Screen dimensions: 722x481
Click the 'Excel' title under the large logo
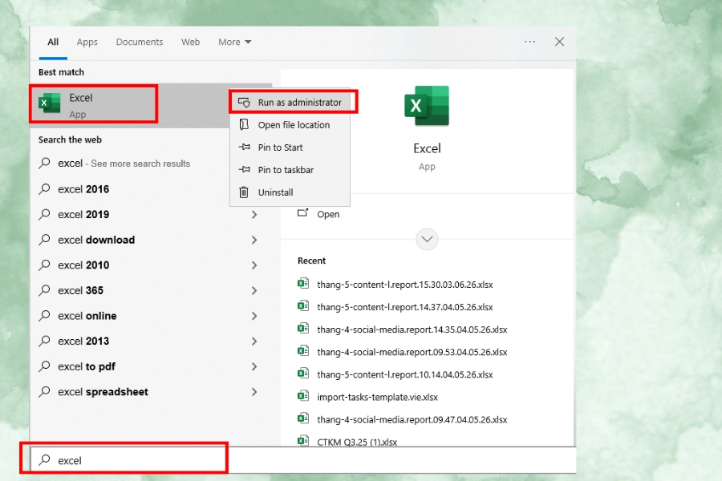point(427,148)
